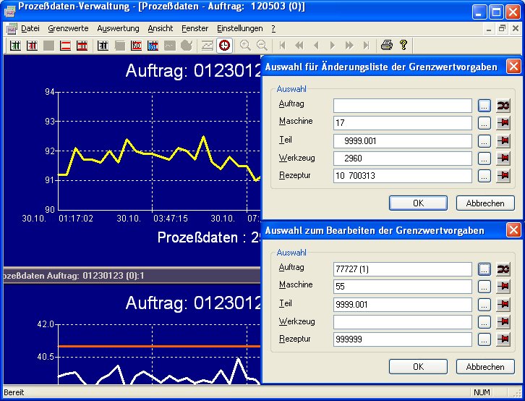This screenshot has width=525, height=401.
Task: Open the Fenster menu
Action: click(195, 29)
